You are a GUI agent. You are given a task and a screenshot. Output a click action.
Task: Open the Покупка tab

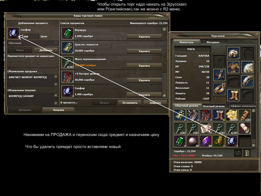58,110
